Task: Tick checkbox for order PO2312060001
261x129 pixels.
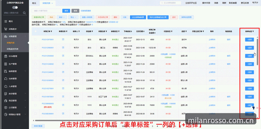Action: pyautogui.click(x=35, y=47)
